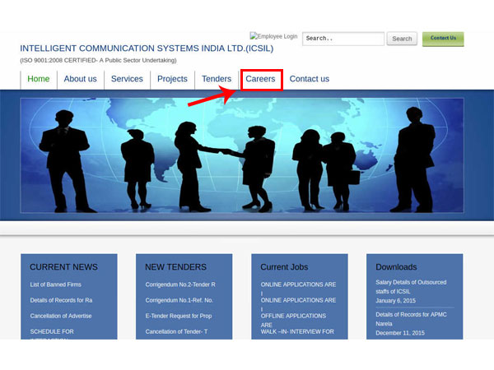The image size is (494, 370).
Task: Click the December 11, 2015 date text
Action: coord(400,333)
